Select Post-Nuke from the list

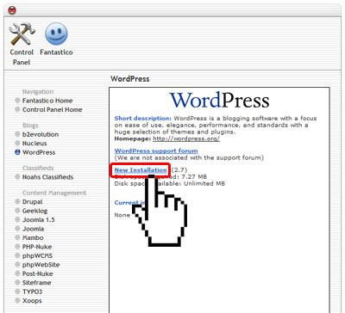pyautogui.click(x=38, y=273)
